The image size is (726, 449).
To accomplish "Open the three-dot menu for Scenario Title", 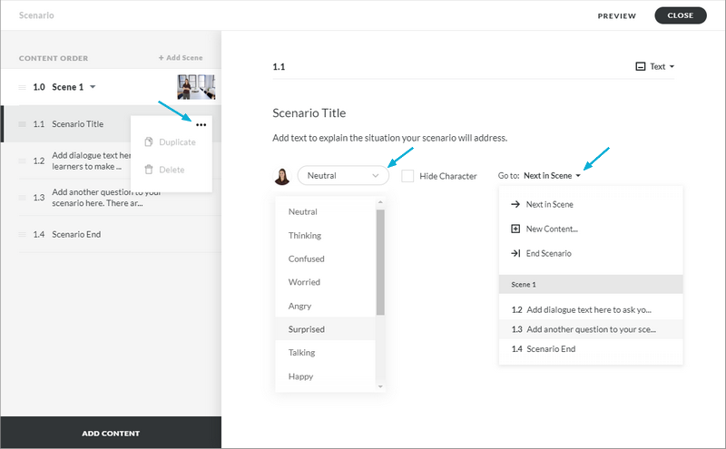I will (x=201, y=124).
